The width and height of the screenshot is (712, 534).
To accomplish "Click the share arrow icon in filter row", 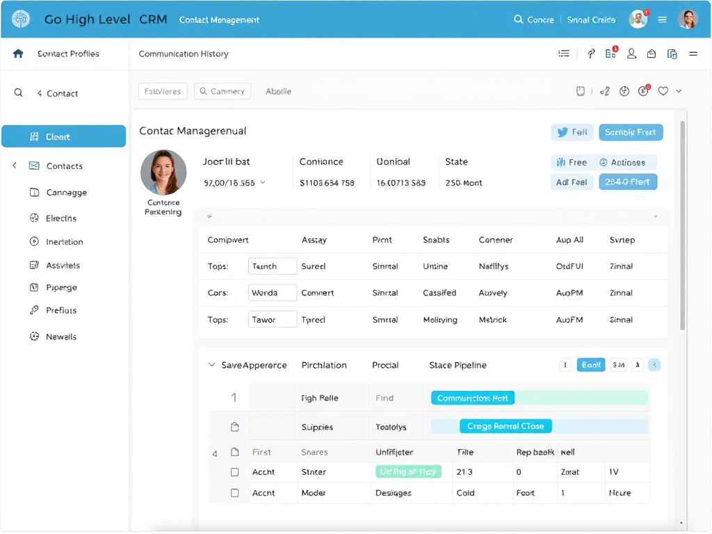I will (604, 91).
